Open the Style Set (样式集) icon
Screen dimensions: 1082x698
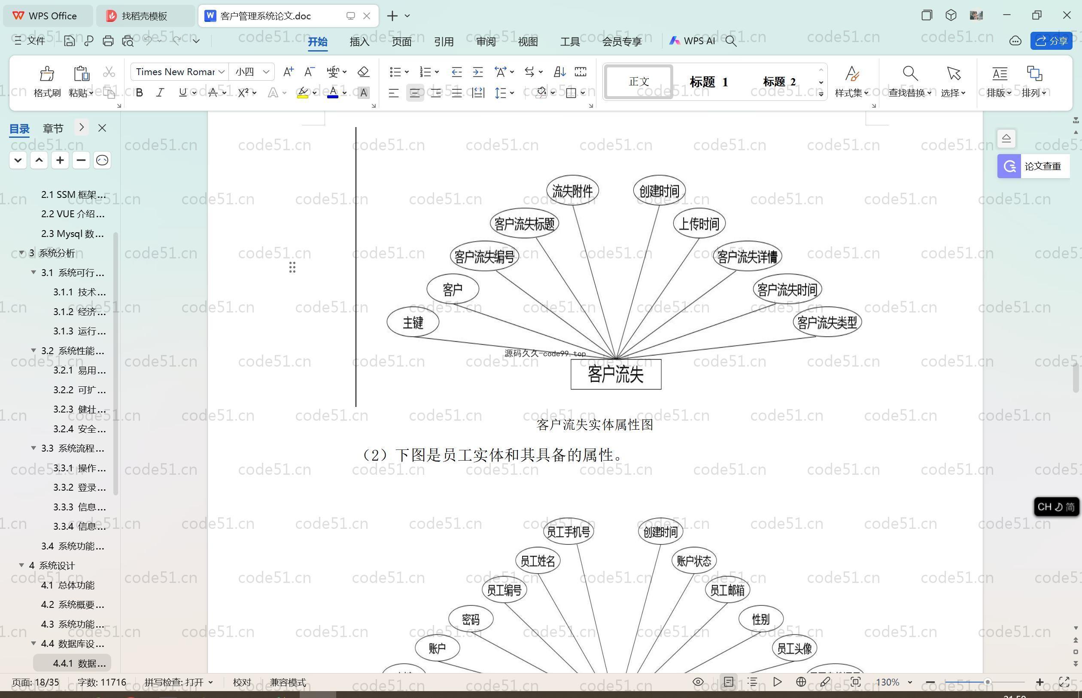[852, 73]
